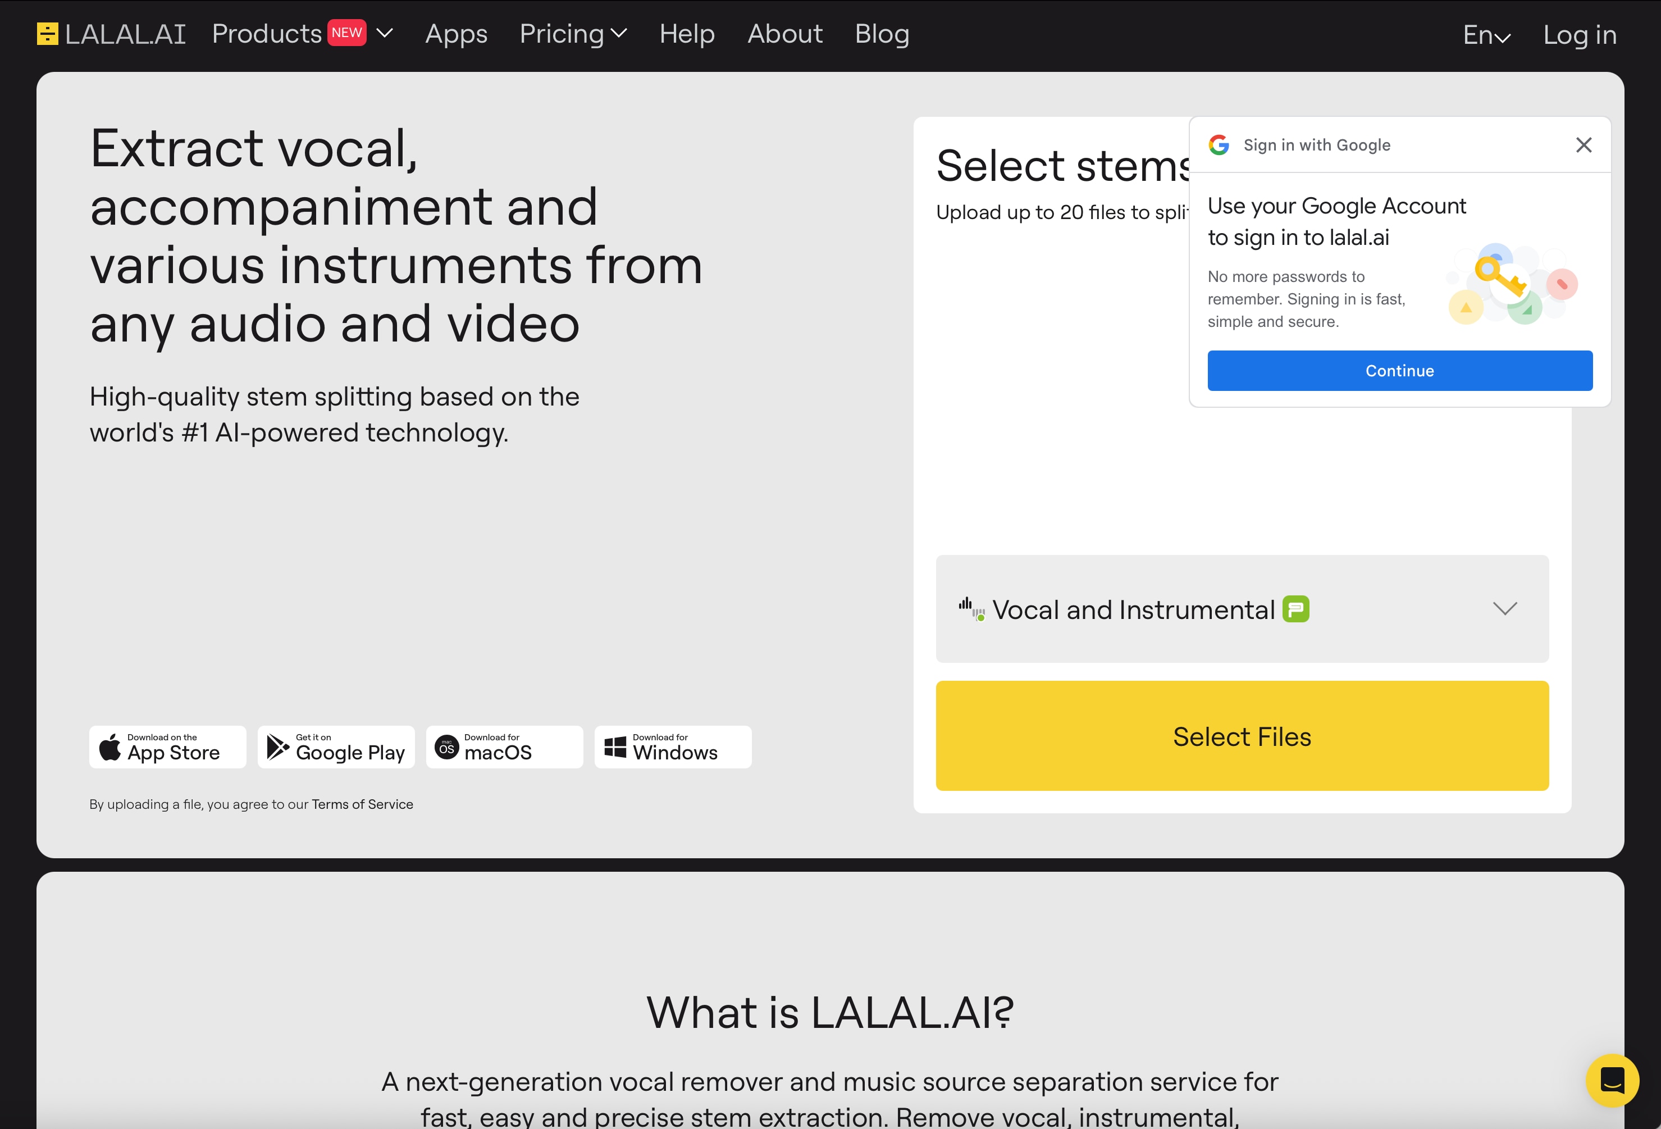This screenshot has height=1129, width=1661.
Task: Download on the App Store
Action: pos(168,747)
